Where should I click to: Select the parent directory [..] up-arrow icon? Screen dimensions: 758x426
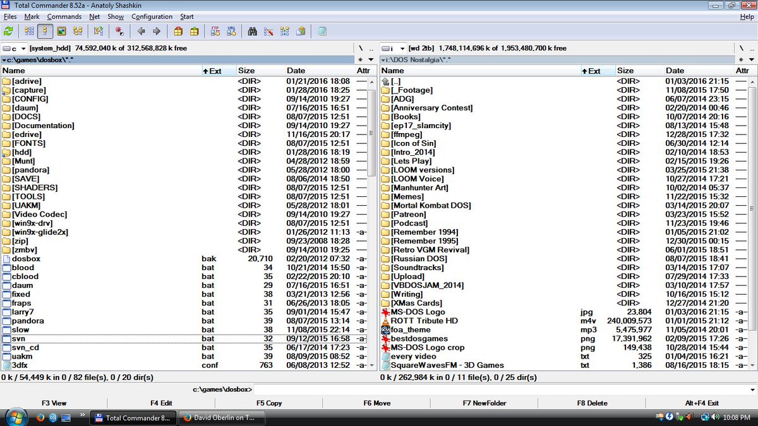coord(385,81)
